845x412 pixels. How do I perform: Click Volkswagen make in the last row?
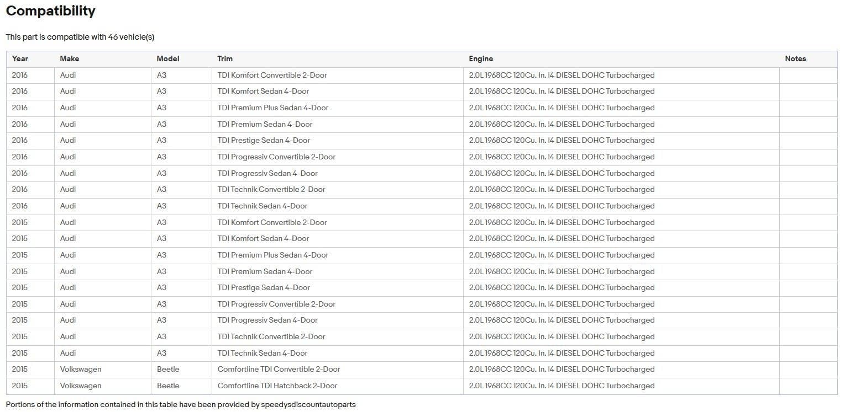(81, 386)
